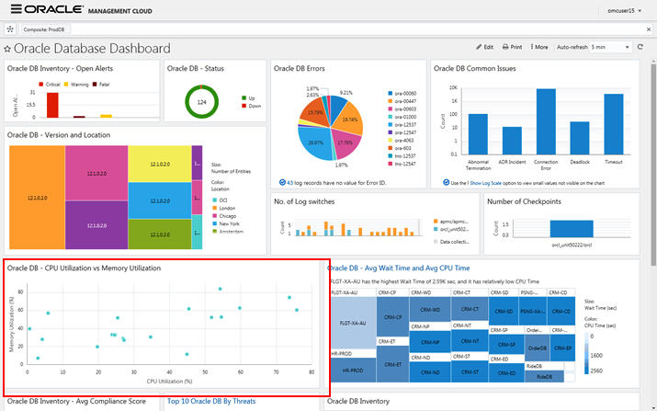657x411 pixels.
Task: Select London in location legend
Action: (x=224, y=208)
